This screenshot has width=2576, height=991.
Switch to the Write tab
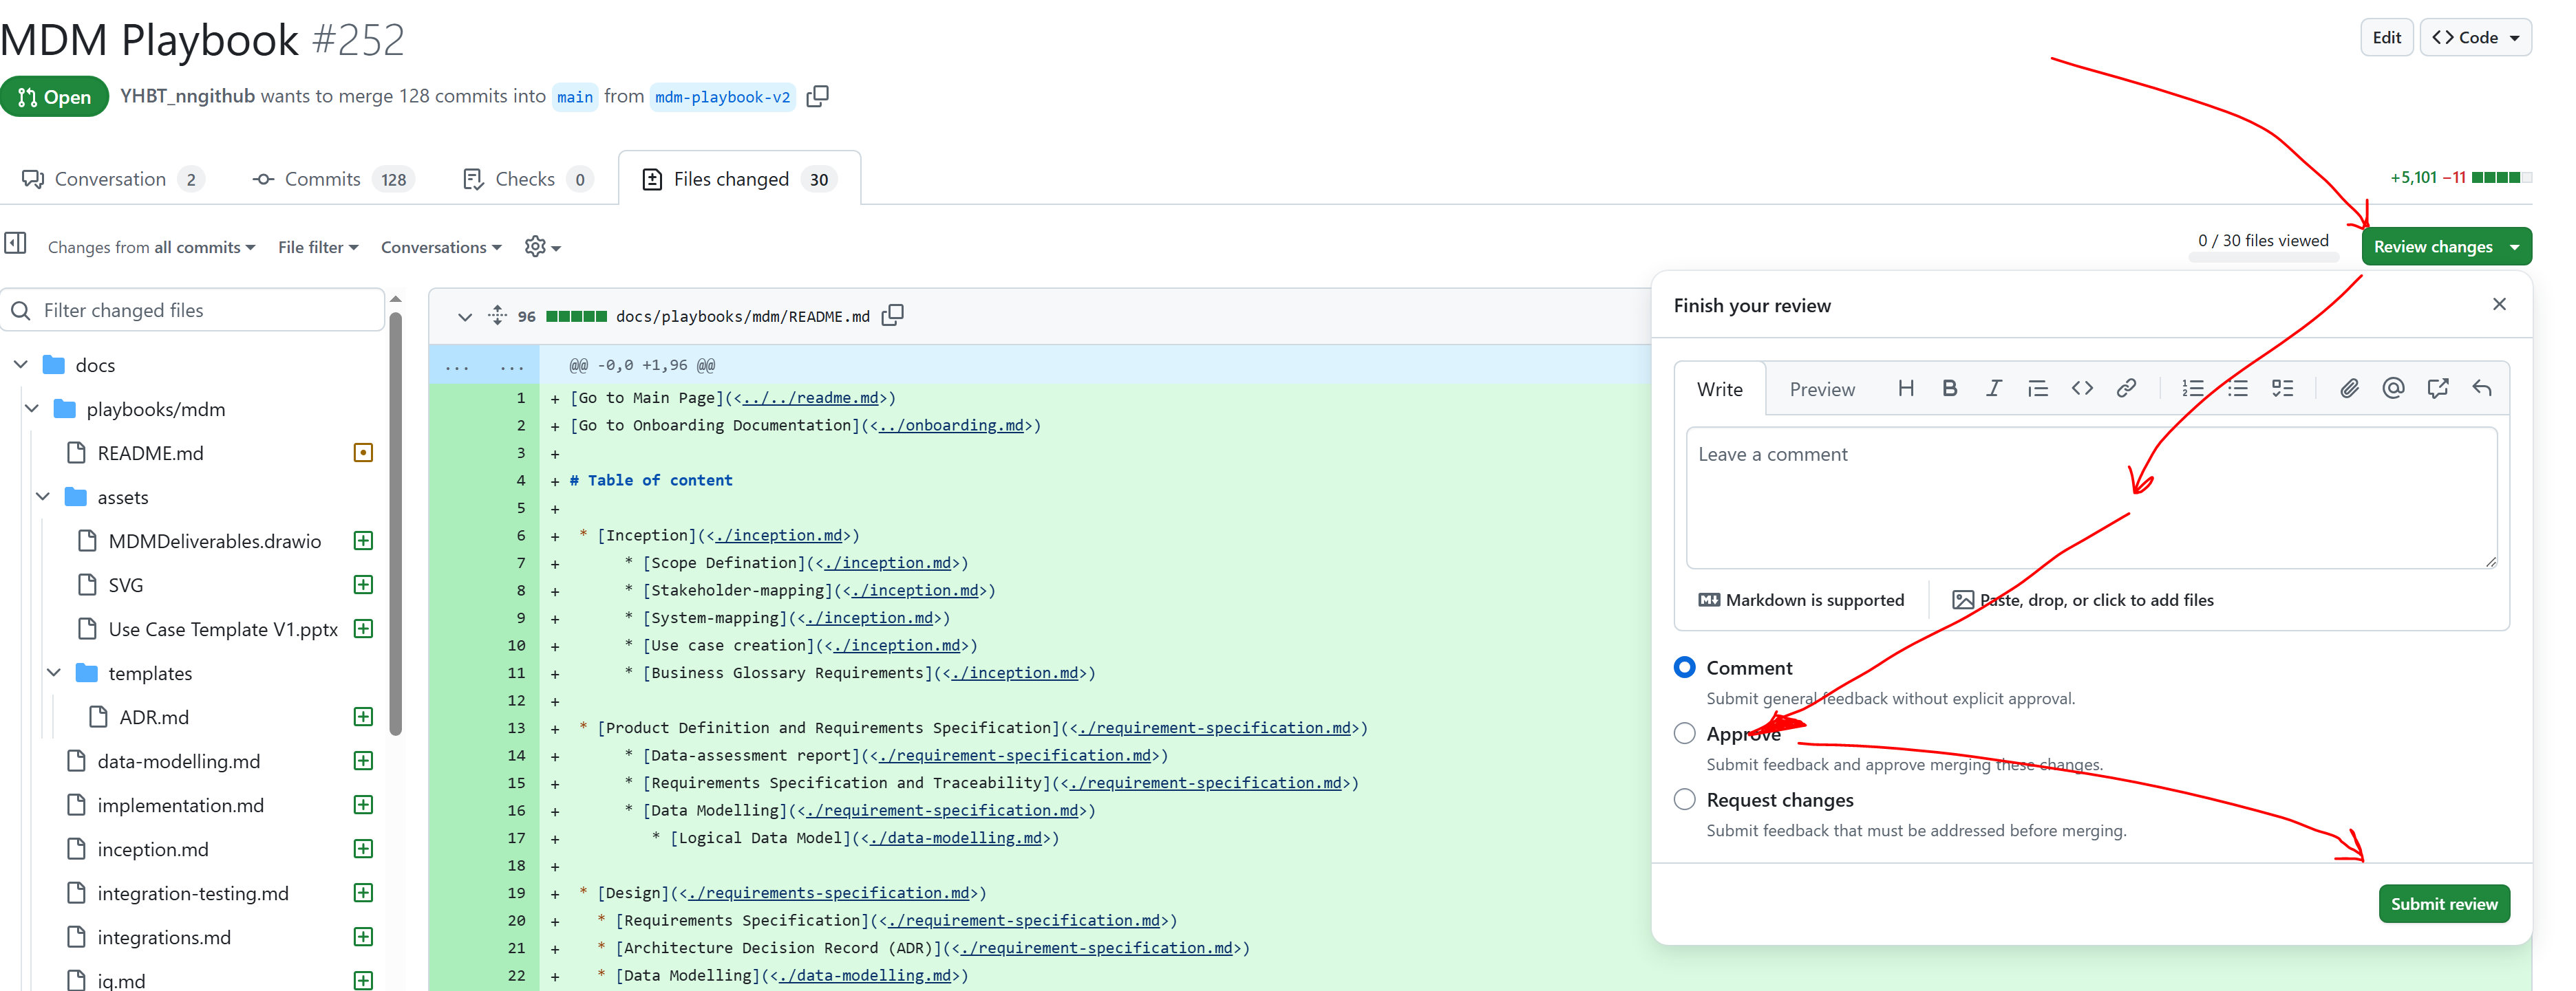1719,389
